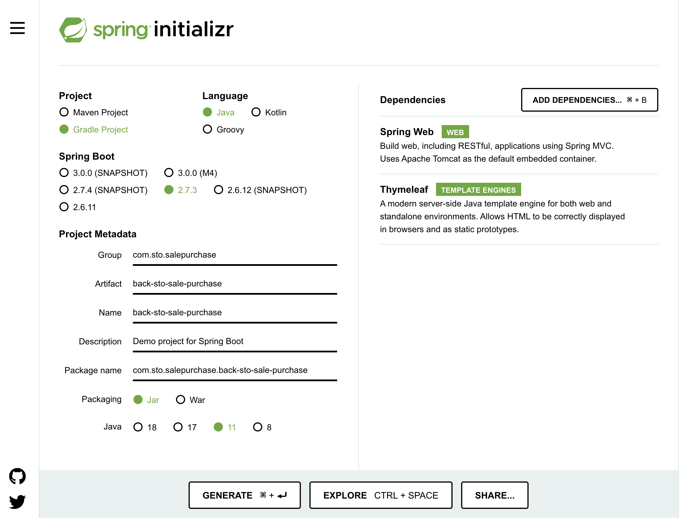This screenshot has width=680, height=518.
Task: Pick Spring Boot version 2.6.11
Action: tap(64, 207)
